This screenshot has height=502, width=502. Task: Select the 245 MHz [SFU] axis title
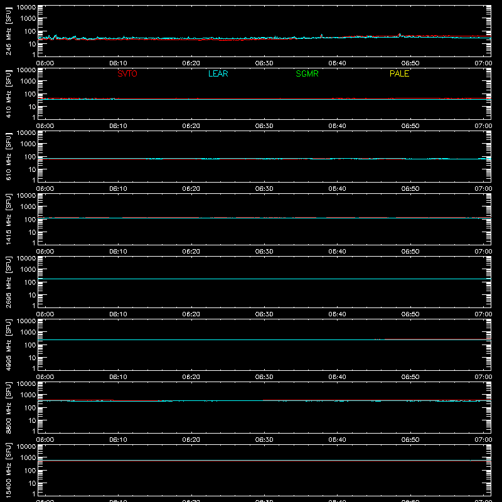pyautogui.click(x=8, y=31)
